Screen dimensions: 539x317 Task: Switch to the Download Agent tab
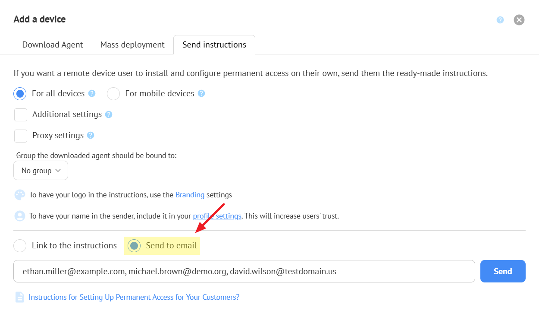tap(53, 45)
